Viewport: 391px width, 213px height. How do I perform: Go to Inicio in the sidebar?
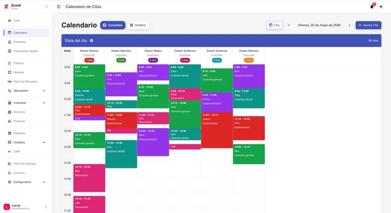[x=26, y=21]
